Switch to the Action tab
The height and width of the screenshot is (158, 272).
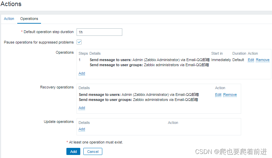point(9,19)
